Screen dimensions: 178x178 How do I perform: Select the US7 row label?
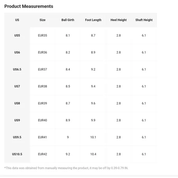pyautogui.click(x=17, y=86)
